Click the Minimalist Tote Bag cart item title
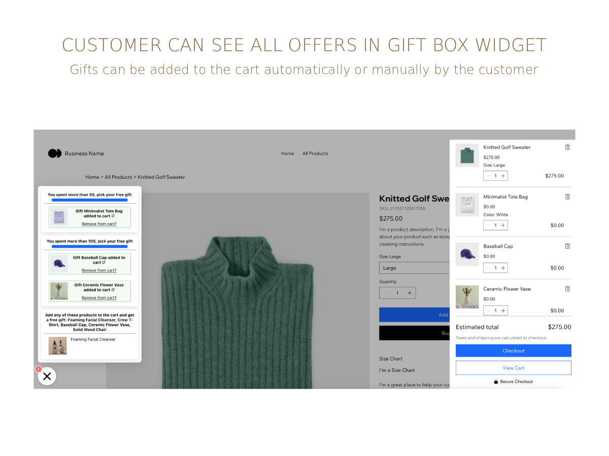The height and width of the screenshot is (456, 609). [505, 197]
